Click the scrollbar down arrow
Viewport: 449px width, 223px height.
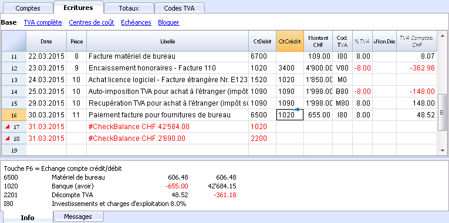(x=443, y=151)
